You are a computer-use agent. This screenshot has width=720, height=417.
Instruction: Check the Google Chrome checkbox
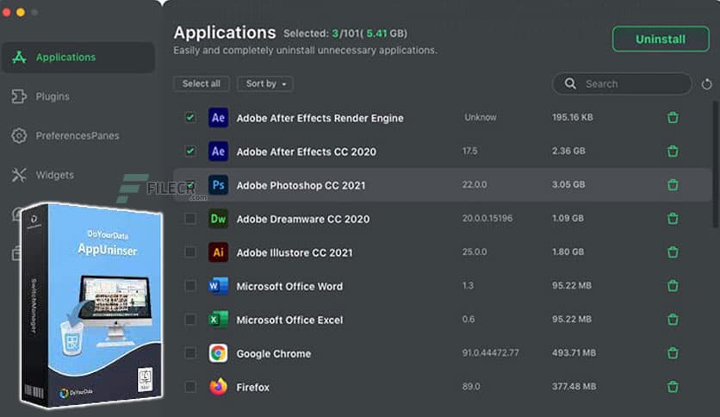(190, 353)
